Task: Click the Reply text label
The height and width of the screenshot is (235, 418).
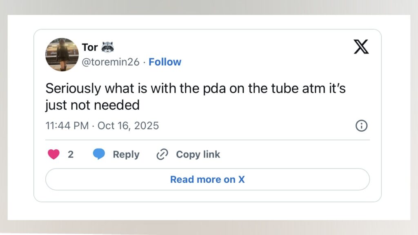Action: pos(126,154)
